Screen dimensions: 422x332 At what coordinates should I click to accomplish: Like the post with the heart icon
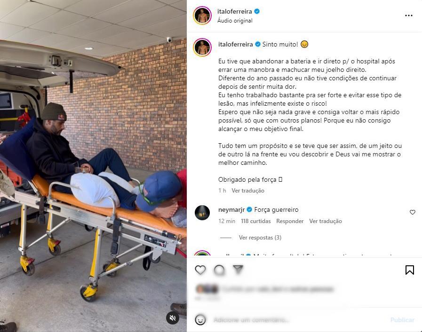200,270
